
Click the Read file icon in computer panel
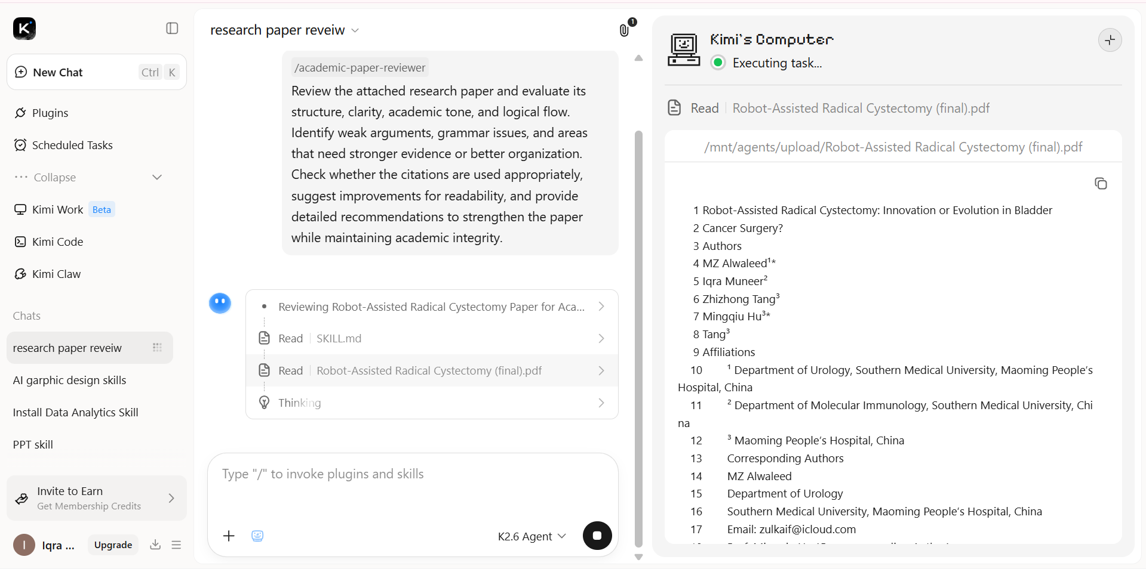click(674, 108)
